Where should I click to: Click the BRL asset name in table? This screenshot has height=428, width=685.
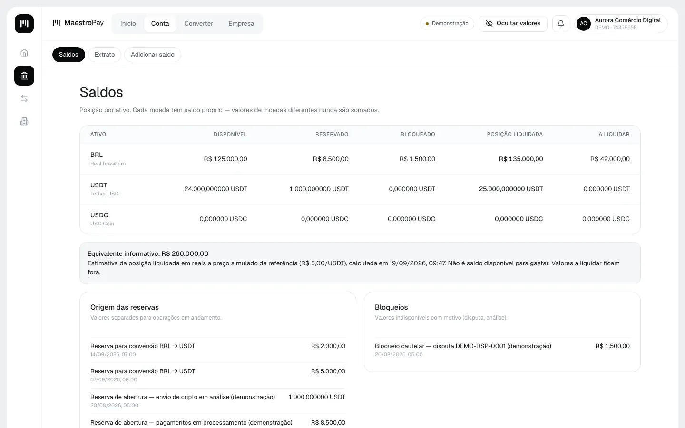point(97,155)
